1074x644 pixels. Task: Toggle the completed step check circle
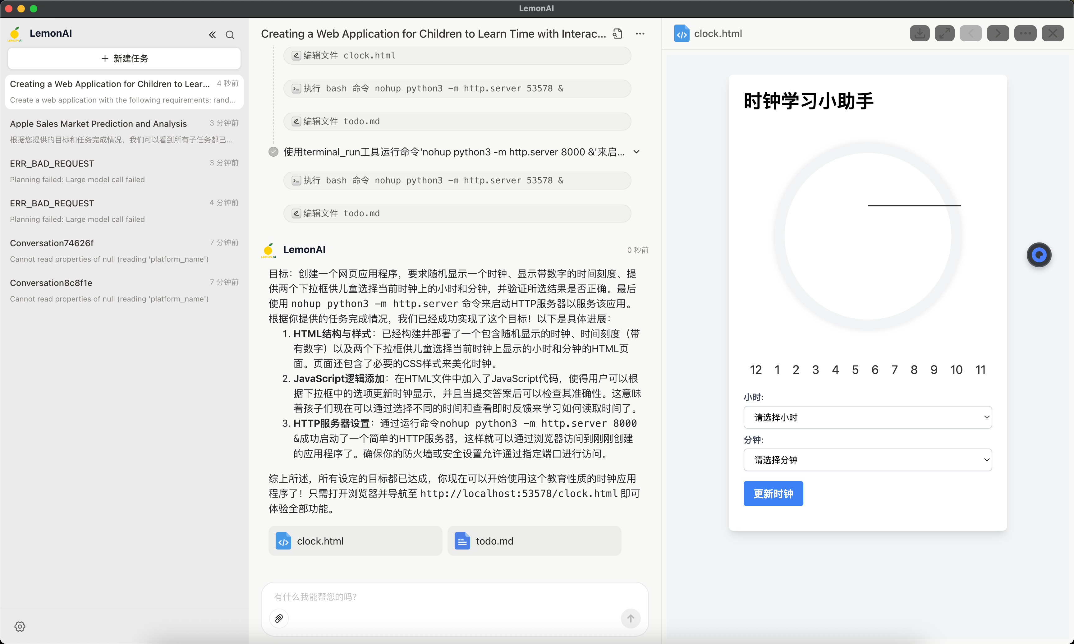tap(273, 152)
